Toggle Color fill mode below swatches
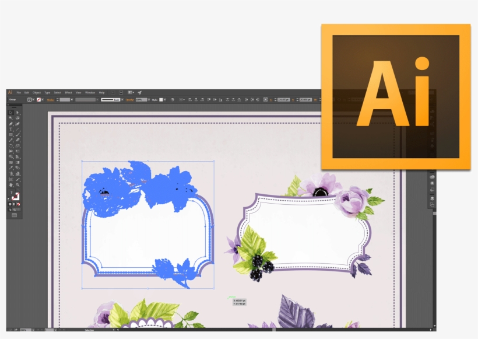 pyautogui.click(x=10, y=204)
